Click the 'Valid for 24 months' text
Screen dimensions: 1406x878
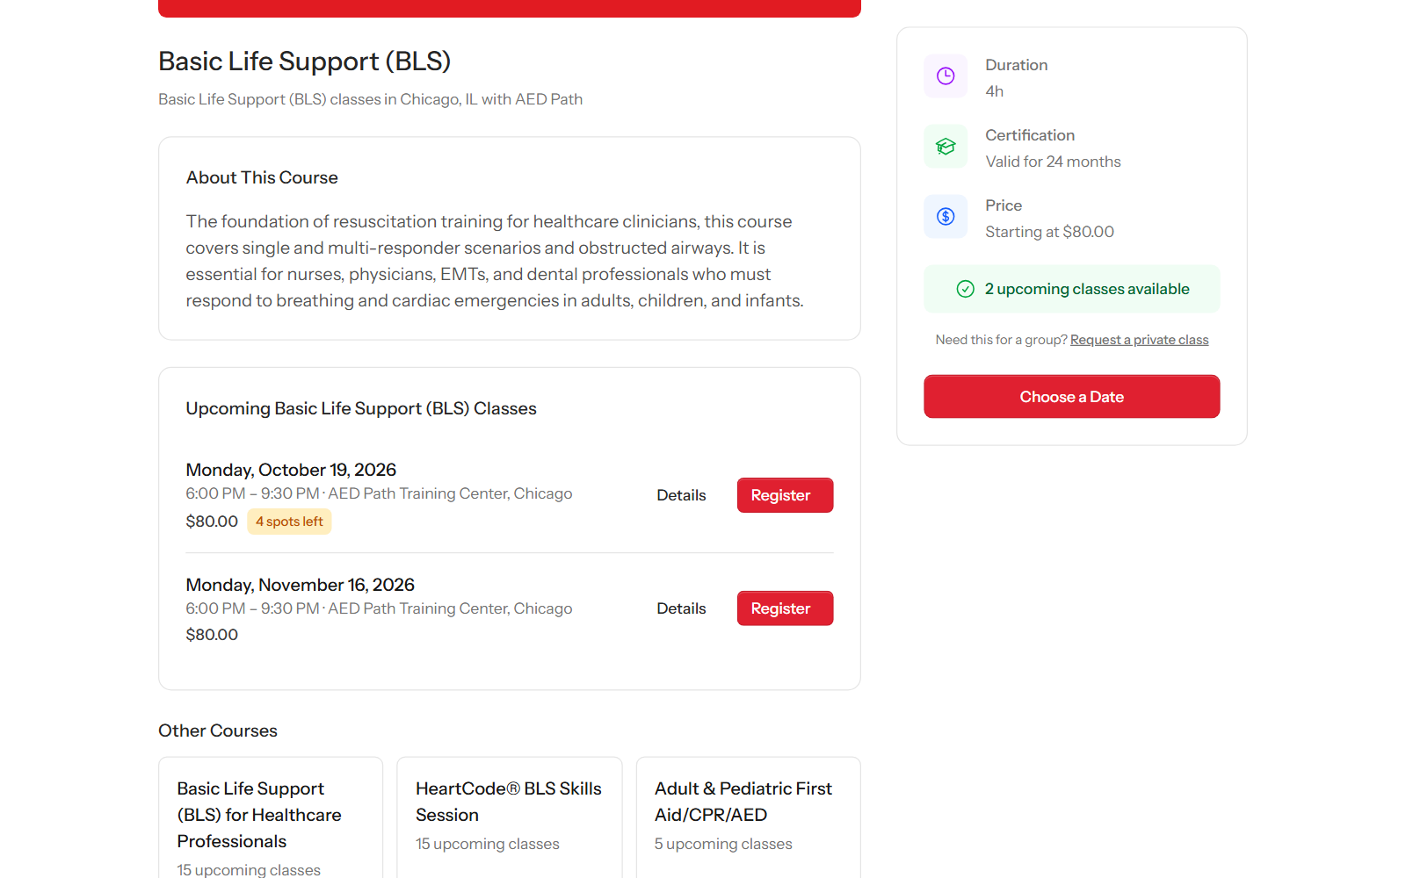pos(1053,162)
